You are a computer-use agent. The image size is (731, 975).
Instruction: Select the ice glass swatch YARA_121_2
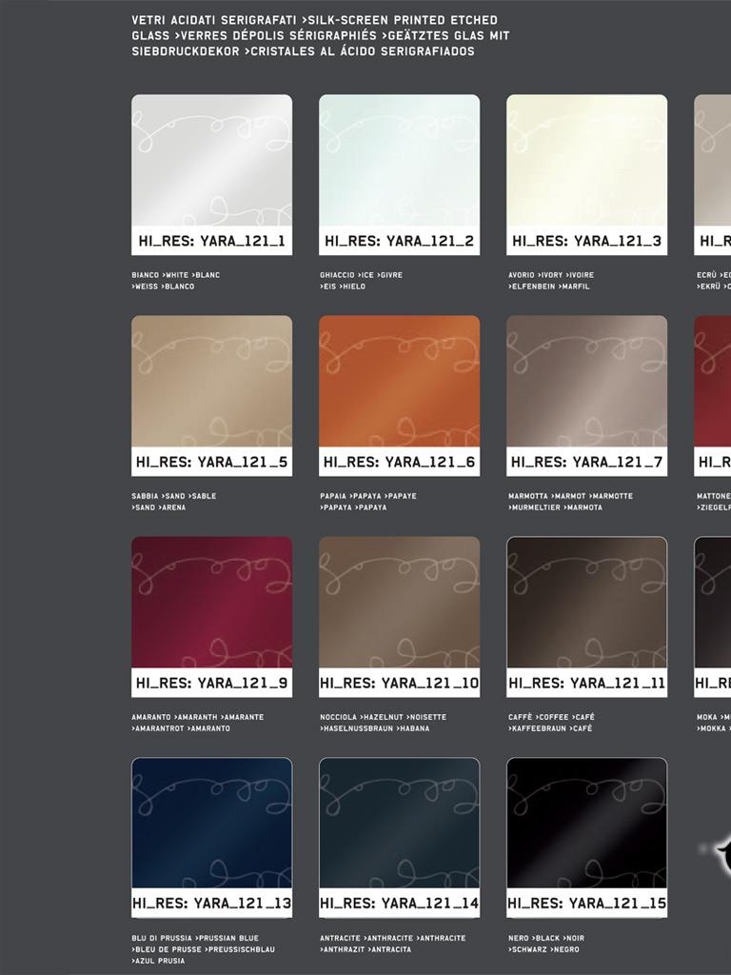point(399,160)
